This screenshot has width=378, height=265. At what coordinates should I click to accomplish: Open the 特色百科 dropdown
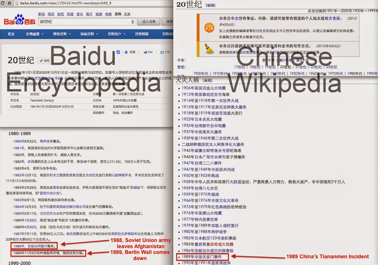61,34
